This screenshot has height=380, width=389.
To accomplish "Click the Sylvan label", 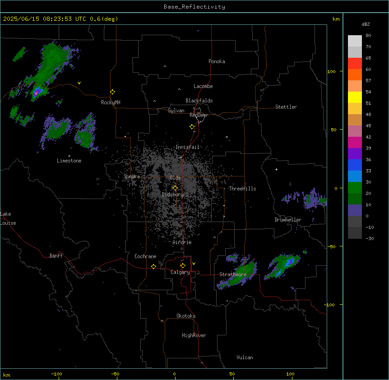I will [176, 111].
